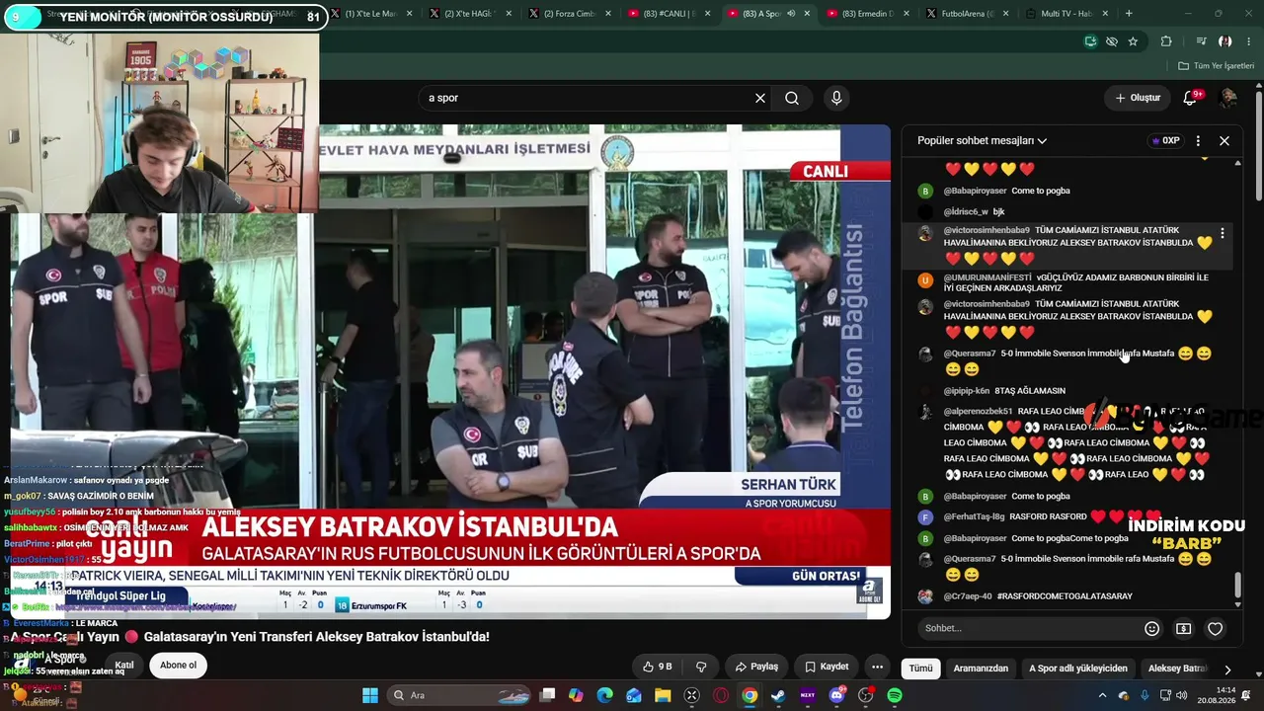Open the new tab button

(1129, 14)
